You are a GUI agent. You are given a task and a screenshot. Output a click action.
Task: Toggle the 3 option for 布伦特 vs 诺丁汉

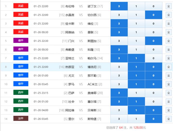119,6
